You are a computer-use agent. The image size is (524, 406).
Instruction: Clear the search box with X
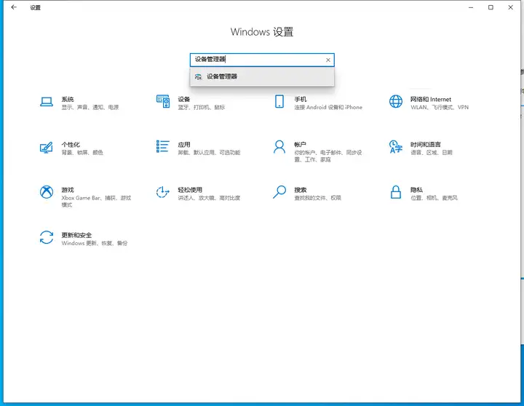327,60
